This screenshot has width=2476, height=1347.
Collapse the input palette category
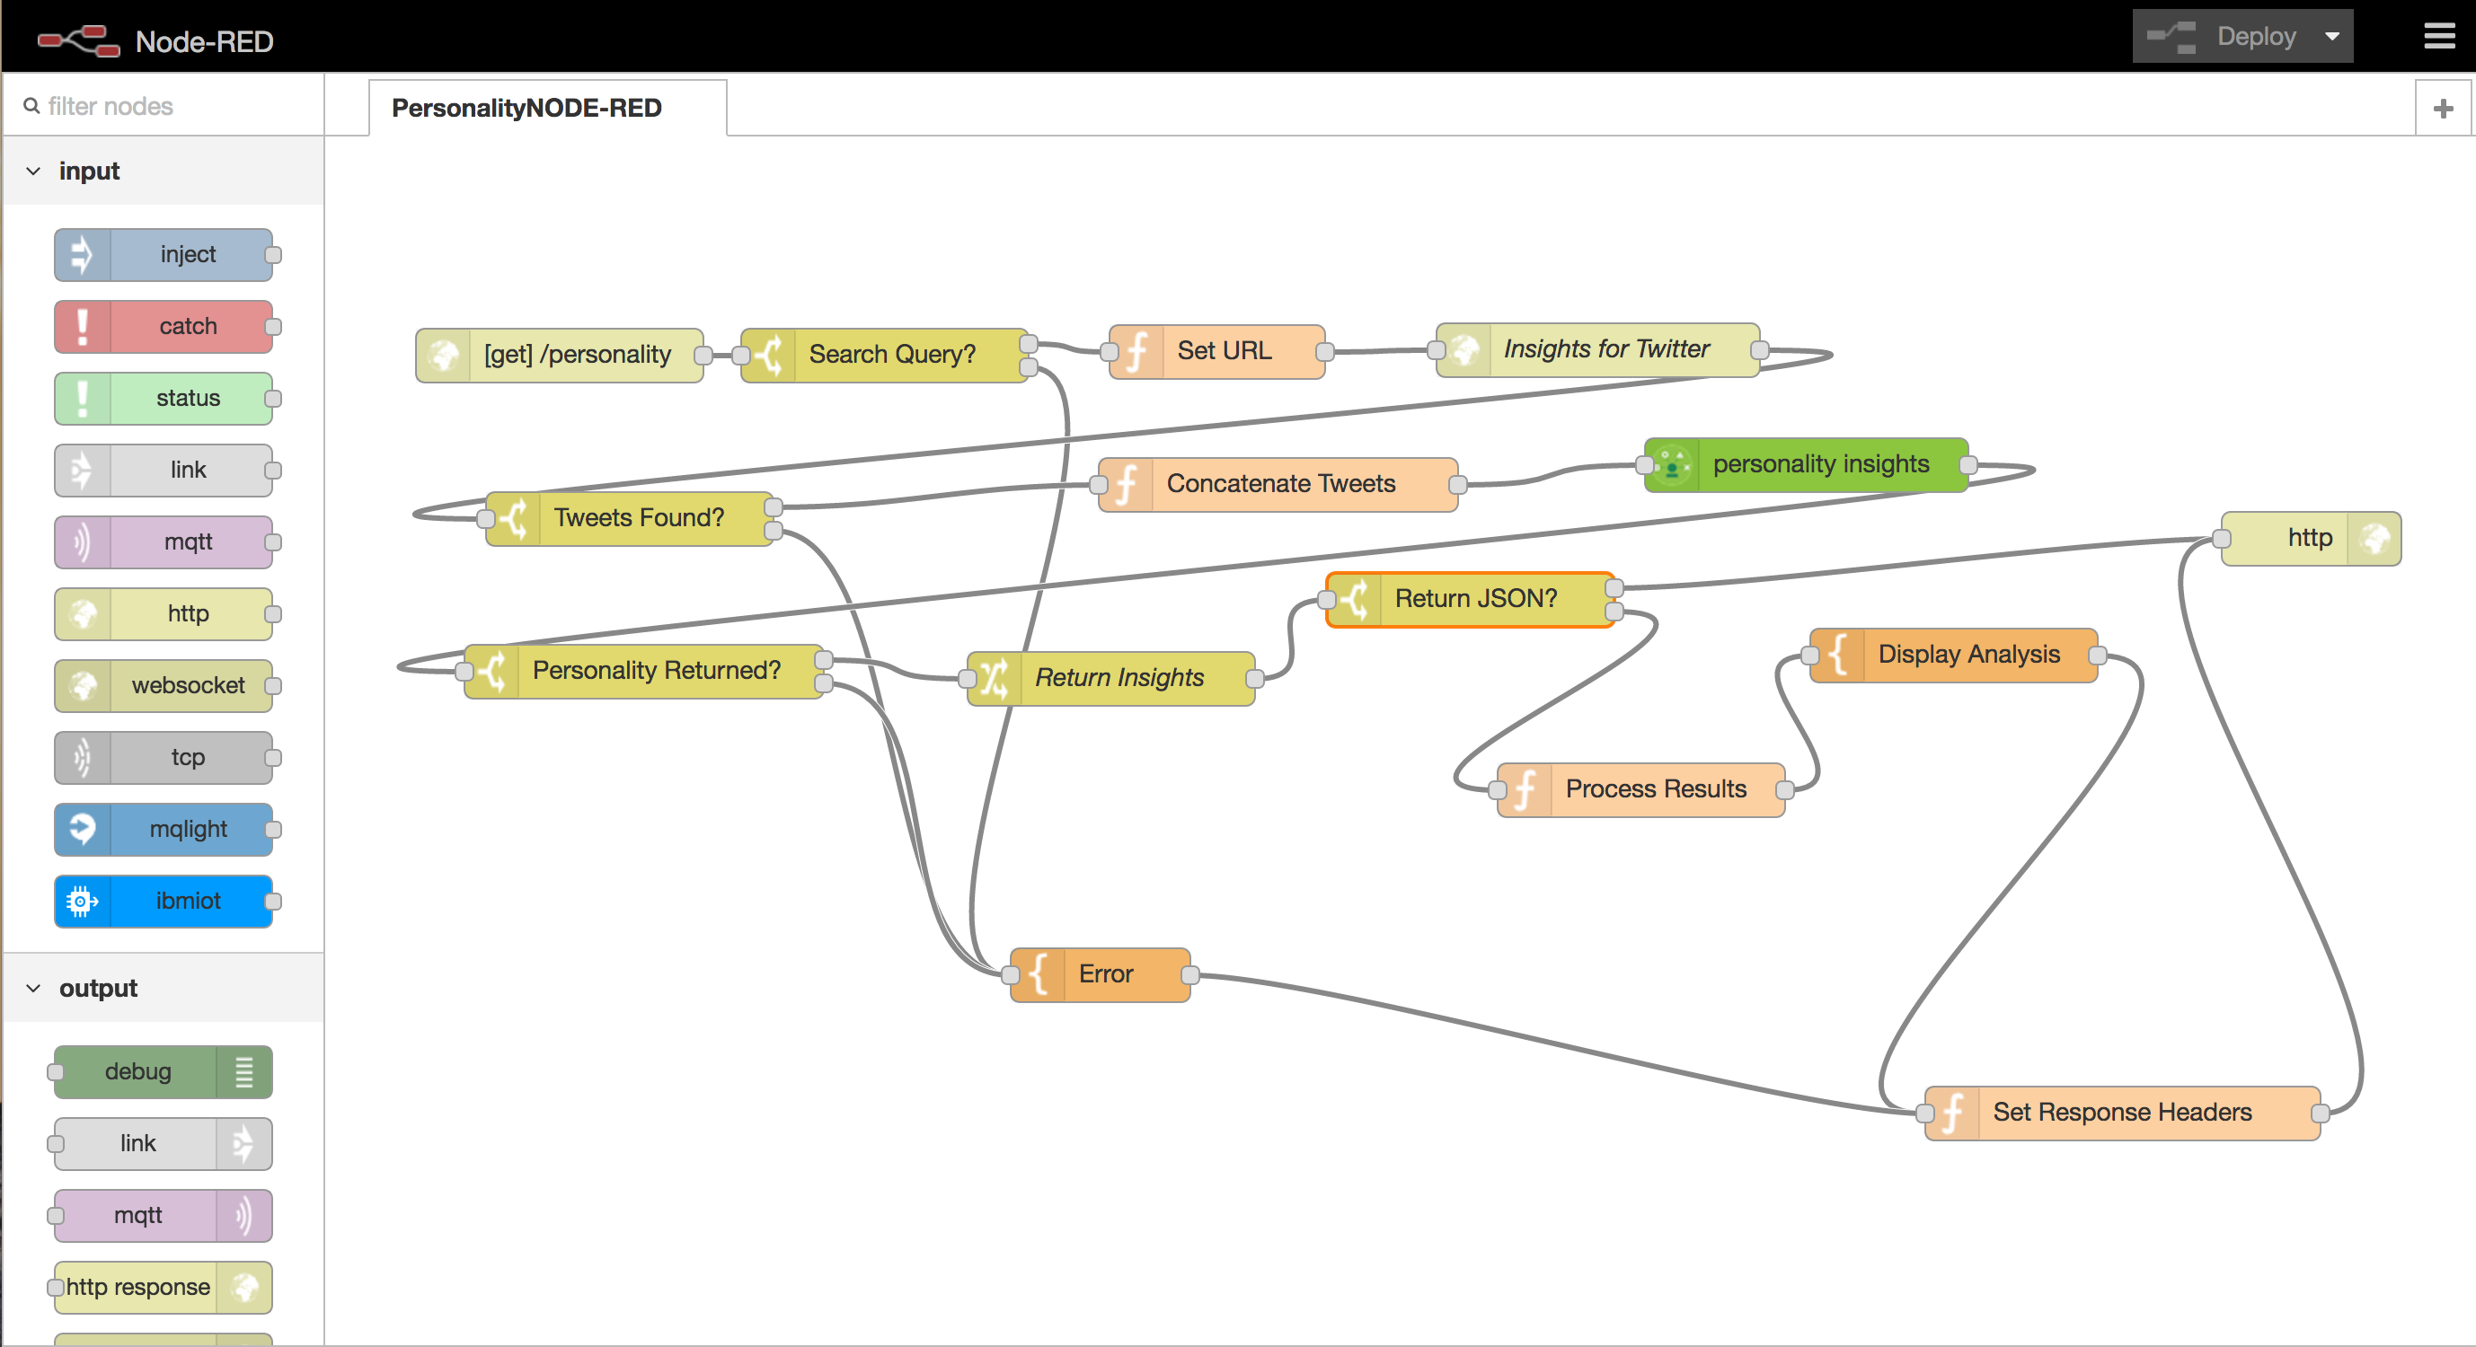click(x=33, y=171)
